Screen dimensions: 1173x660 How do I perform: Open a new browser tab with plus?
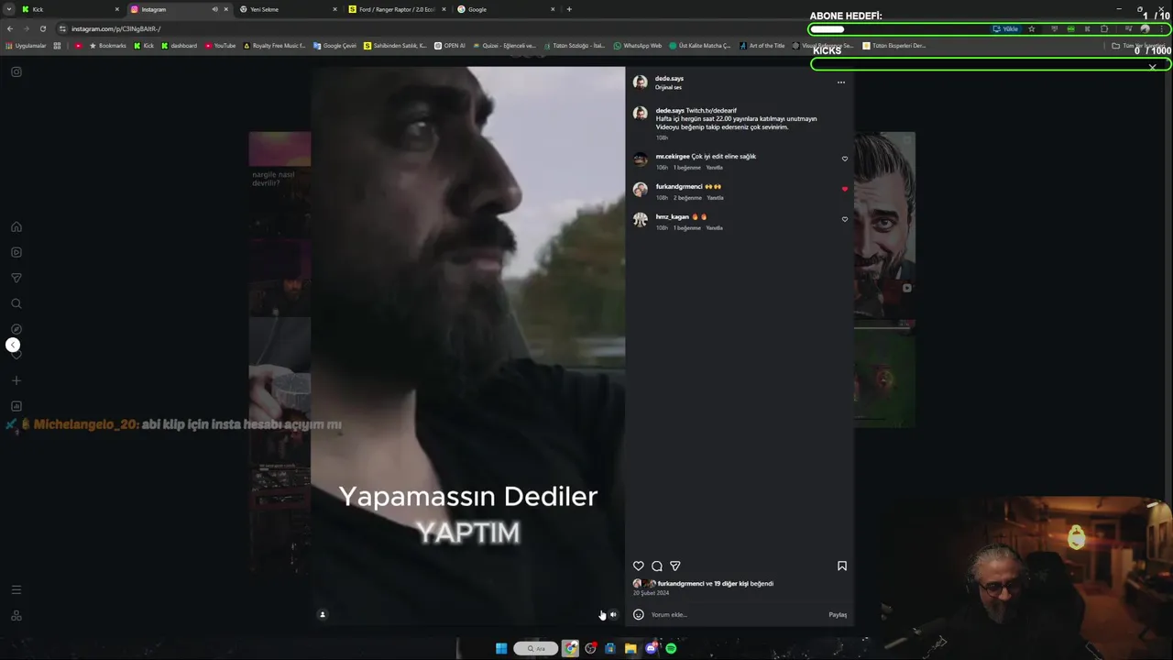pyautogui.click(x=569, y=9)
